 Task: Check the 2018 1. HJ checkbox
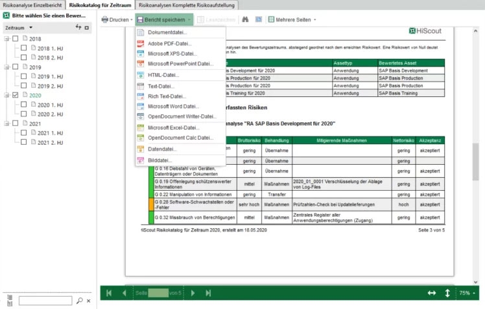[24, 48]
